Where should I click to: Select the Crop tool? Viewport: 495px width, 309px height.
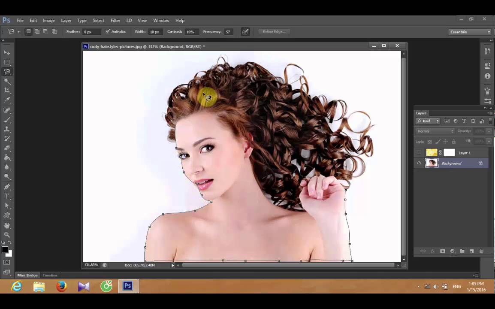click(7, 91)
